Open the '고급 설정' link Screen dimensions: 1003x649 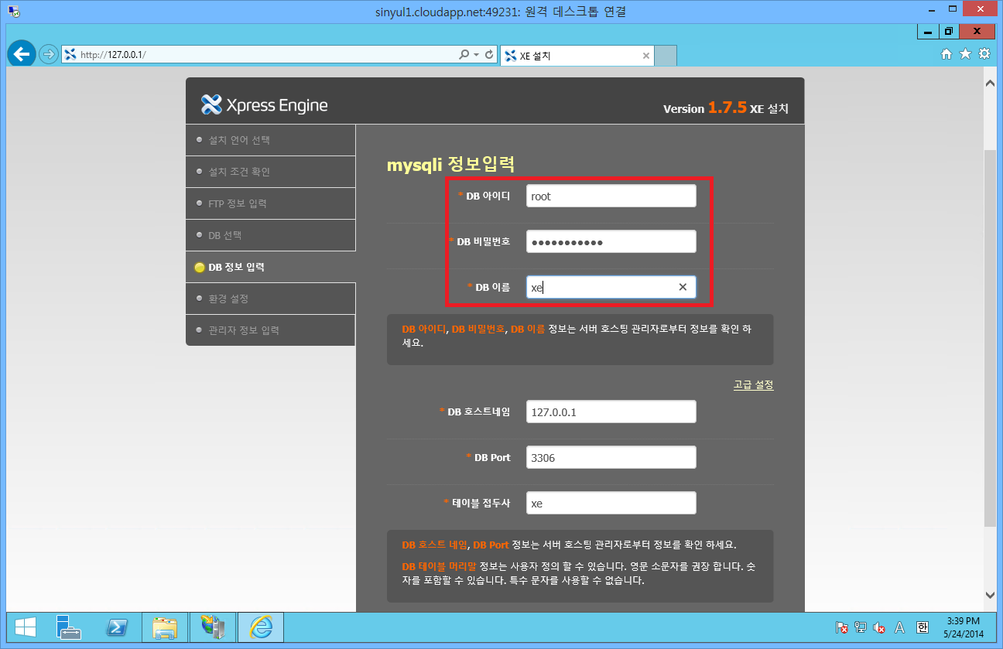754,384
